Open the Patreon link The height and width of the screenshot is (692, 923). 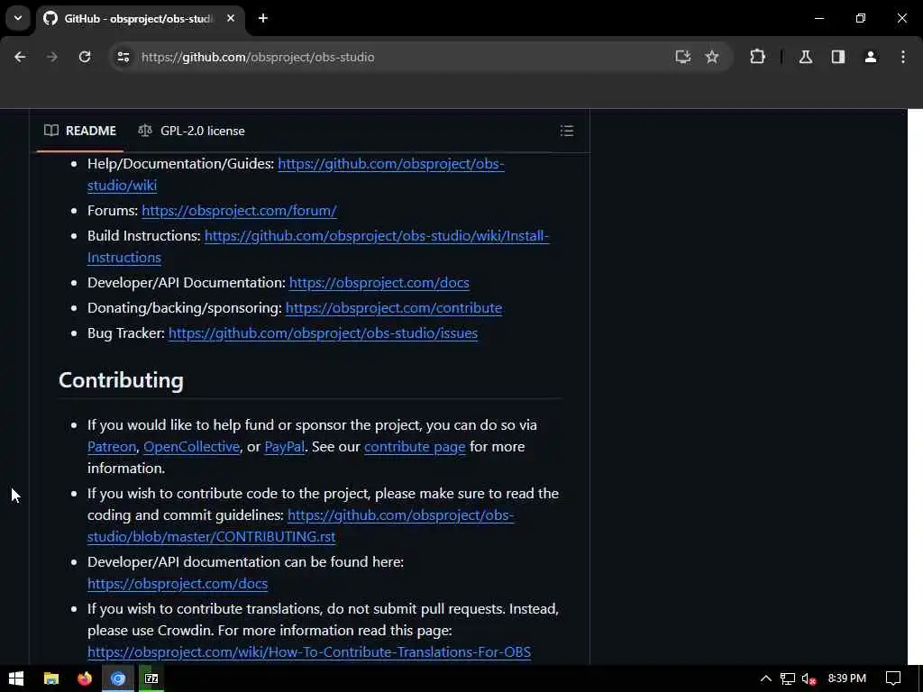coord(112,447)
